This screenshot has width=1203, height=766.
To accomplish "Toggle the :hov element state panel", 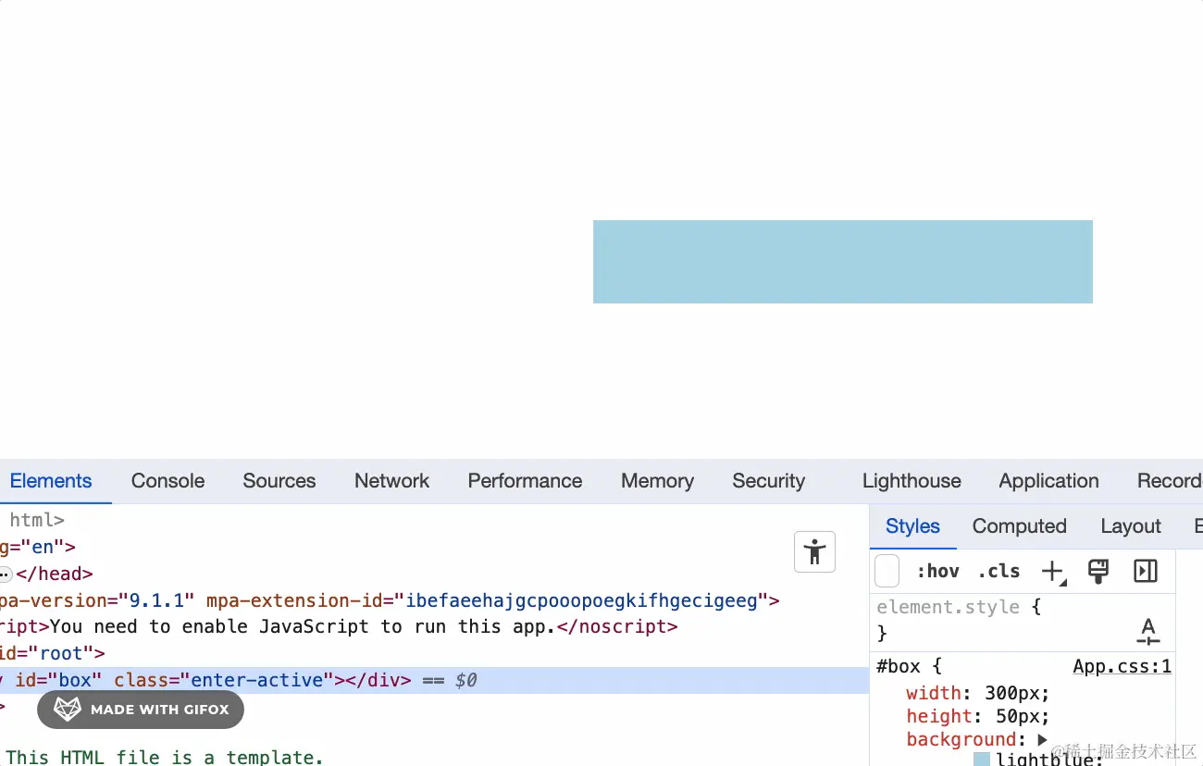I will click(x=937, y=571).
